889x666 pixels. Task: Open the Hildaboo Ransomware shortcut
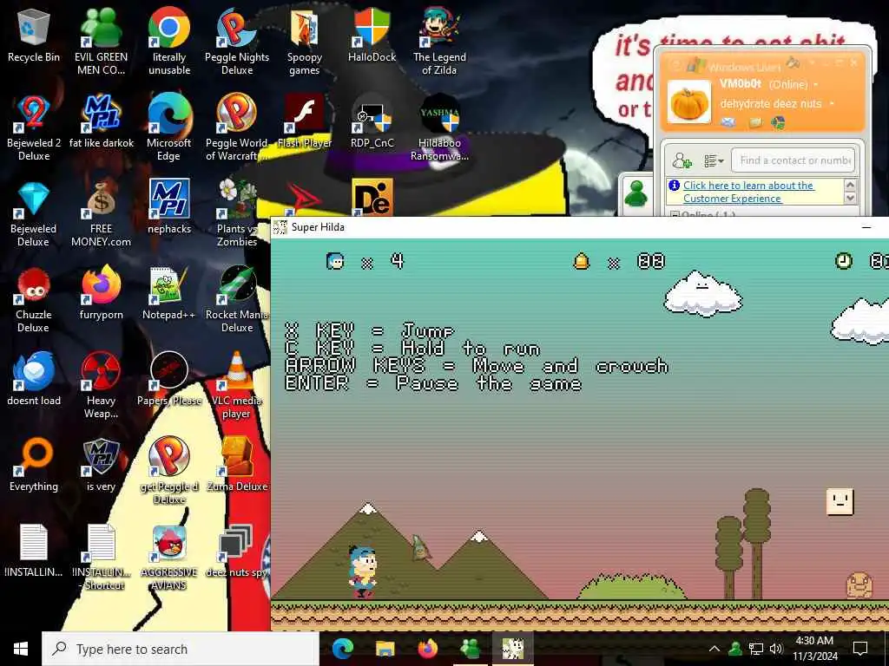click(439, 127)
